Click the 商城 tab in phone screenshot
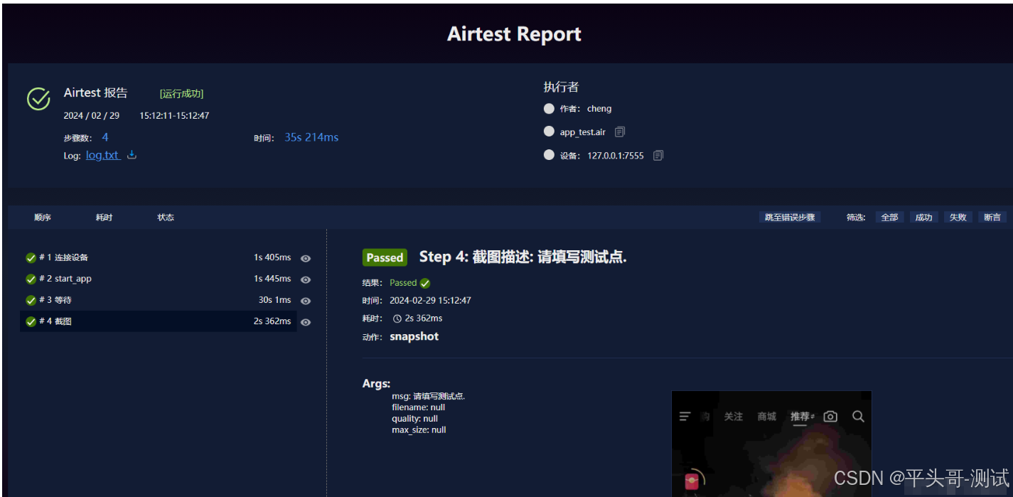 pos(767,417)
